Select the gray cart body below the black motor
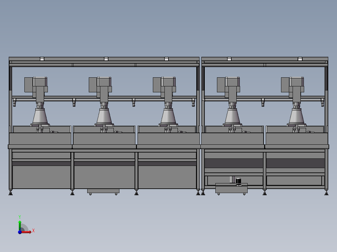The height and width of the screenshot is (252, 337). pos(231,189)
